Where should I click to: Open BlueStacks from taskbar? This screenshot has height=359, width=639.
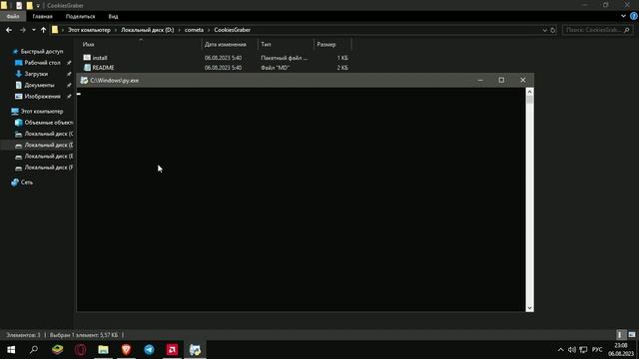coord(58,350)
